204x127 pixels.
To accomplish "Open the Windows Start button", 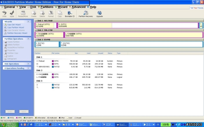I will [x=9, y=125].
